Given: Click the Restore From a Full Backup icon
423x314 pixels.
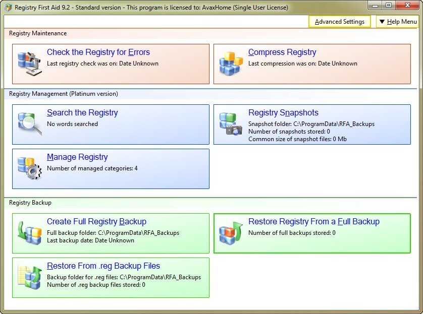Looking at the screenshot, I should pyautogui.click(x=231, y=233).
